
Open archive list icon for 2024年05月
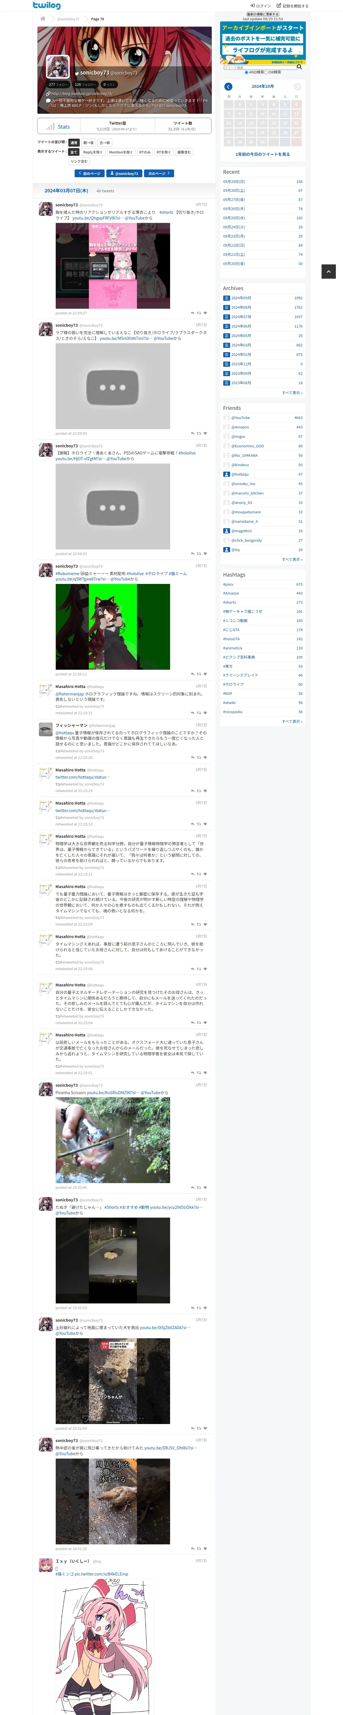pos(226,336)
